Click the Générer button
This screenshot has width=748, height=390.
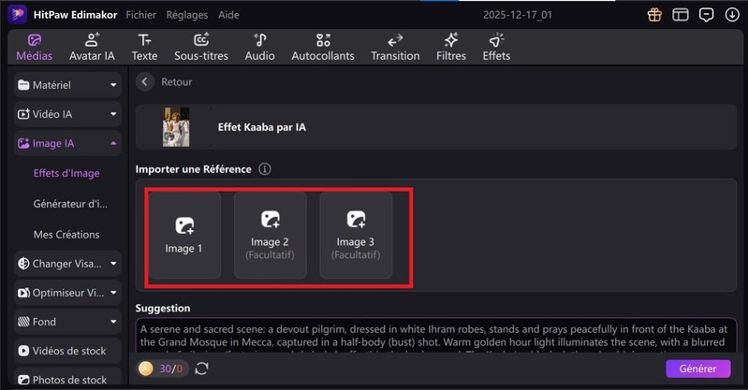click(697, 368)
